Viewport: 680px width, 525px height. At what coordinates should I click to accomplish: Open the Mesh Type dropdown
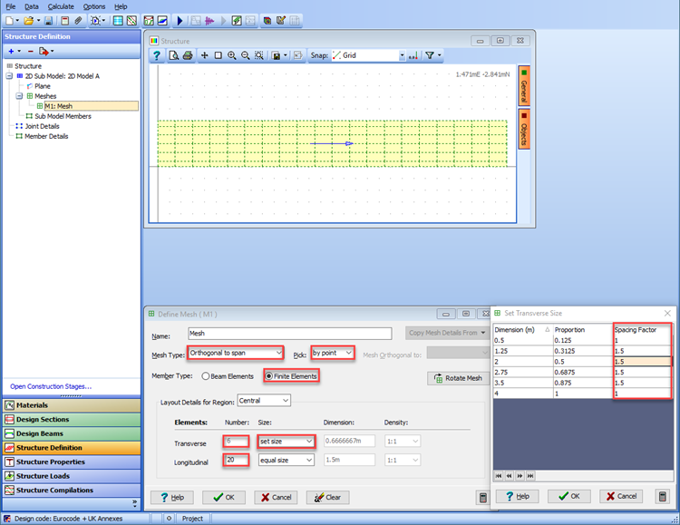(x=236, y=353)
